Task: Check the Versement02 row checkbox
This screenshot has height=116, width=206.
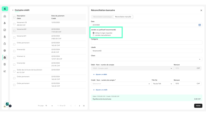Action: 14,31
